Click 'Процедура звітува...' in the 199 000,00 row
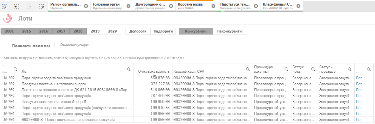 point(271,120)
